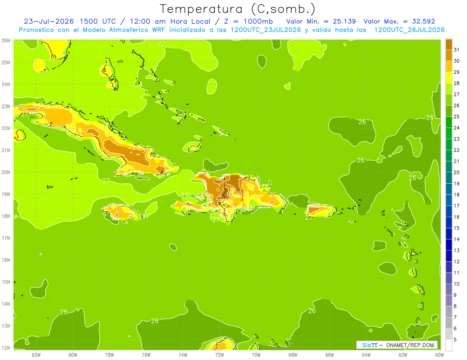
Task: Click the 16N latitude label
Action: coord(5,260)
